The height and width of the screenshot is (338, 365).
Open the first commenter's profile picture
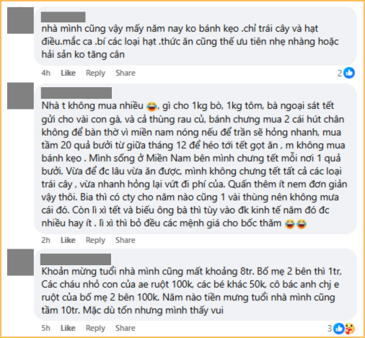pyautogui.click(x=20, y=20)
